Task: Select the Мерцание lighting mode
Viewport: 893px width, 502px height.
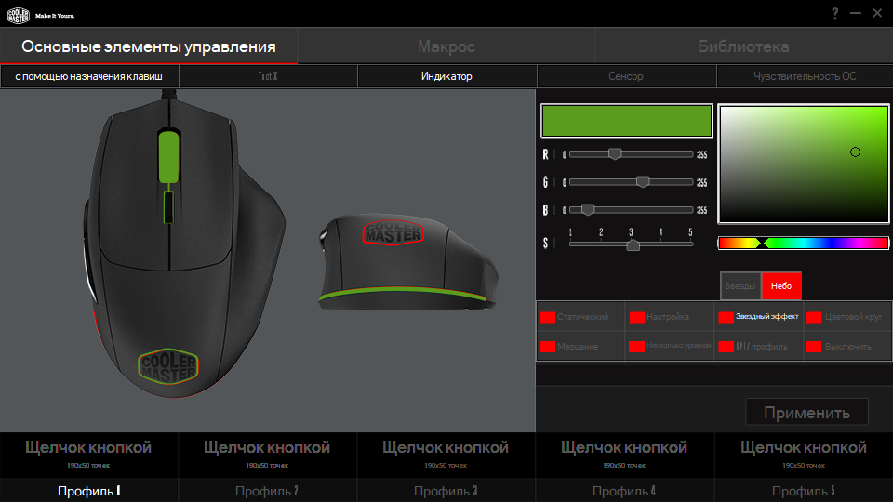Action: pyautogui.click(x=580, y=346)
